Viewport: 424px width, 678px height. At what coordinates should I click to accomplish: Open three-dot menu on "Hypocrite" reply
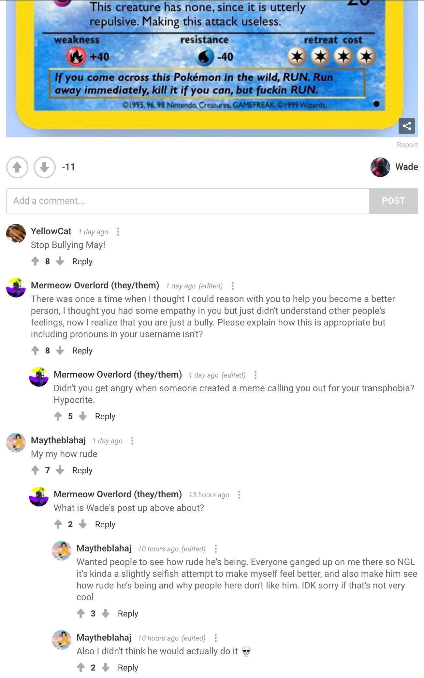click(x=256, y=375)
